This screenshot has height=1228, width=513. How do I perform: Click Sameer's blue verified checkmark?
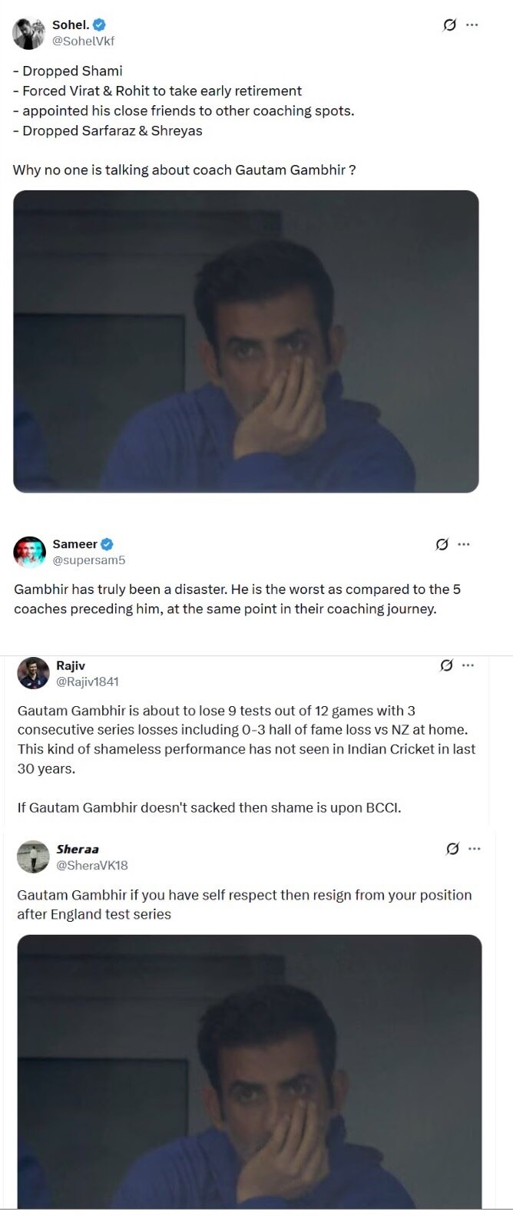pyautogui.click(x=107, y=543)
